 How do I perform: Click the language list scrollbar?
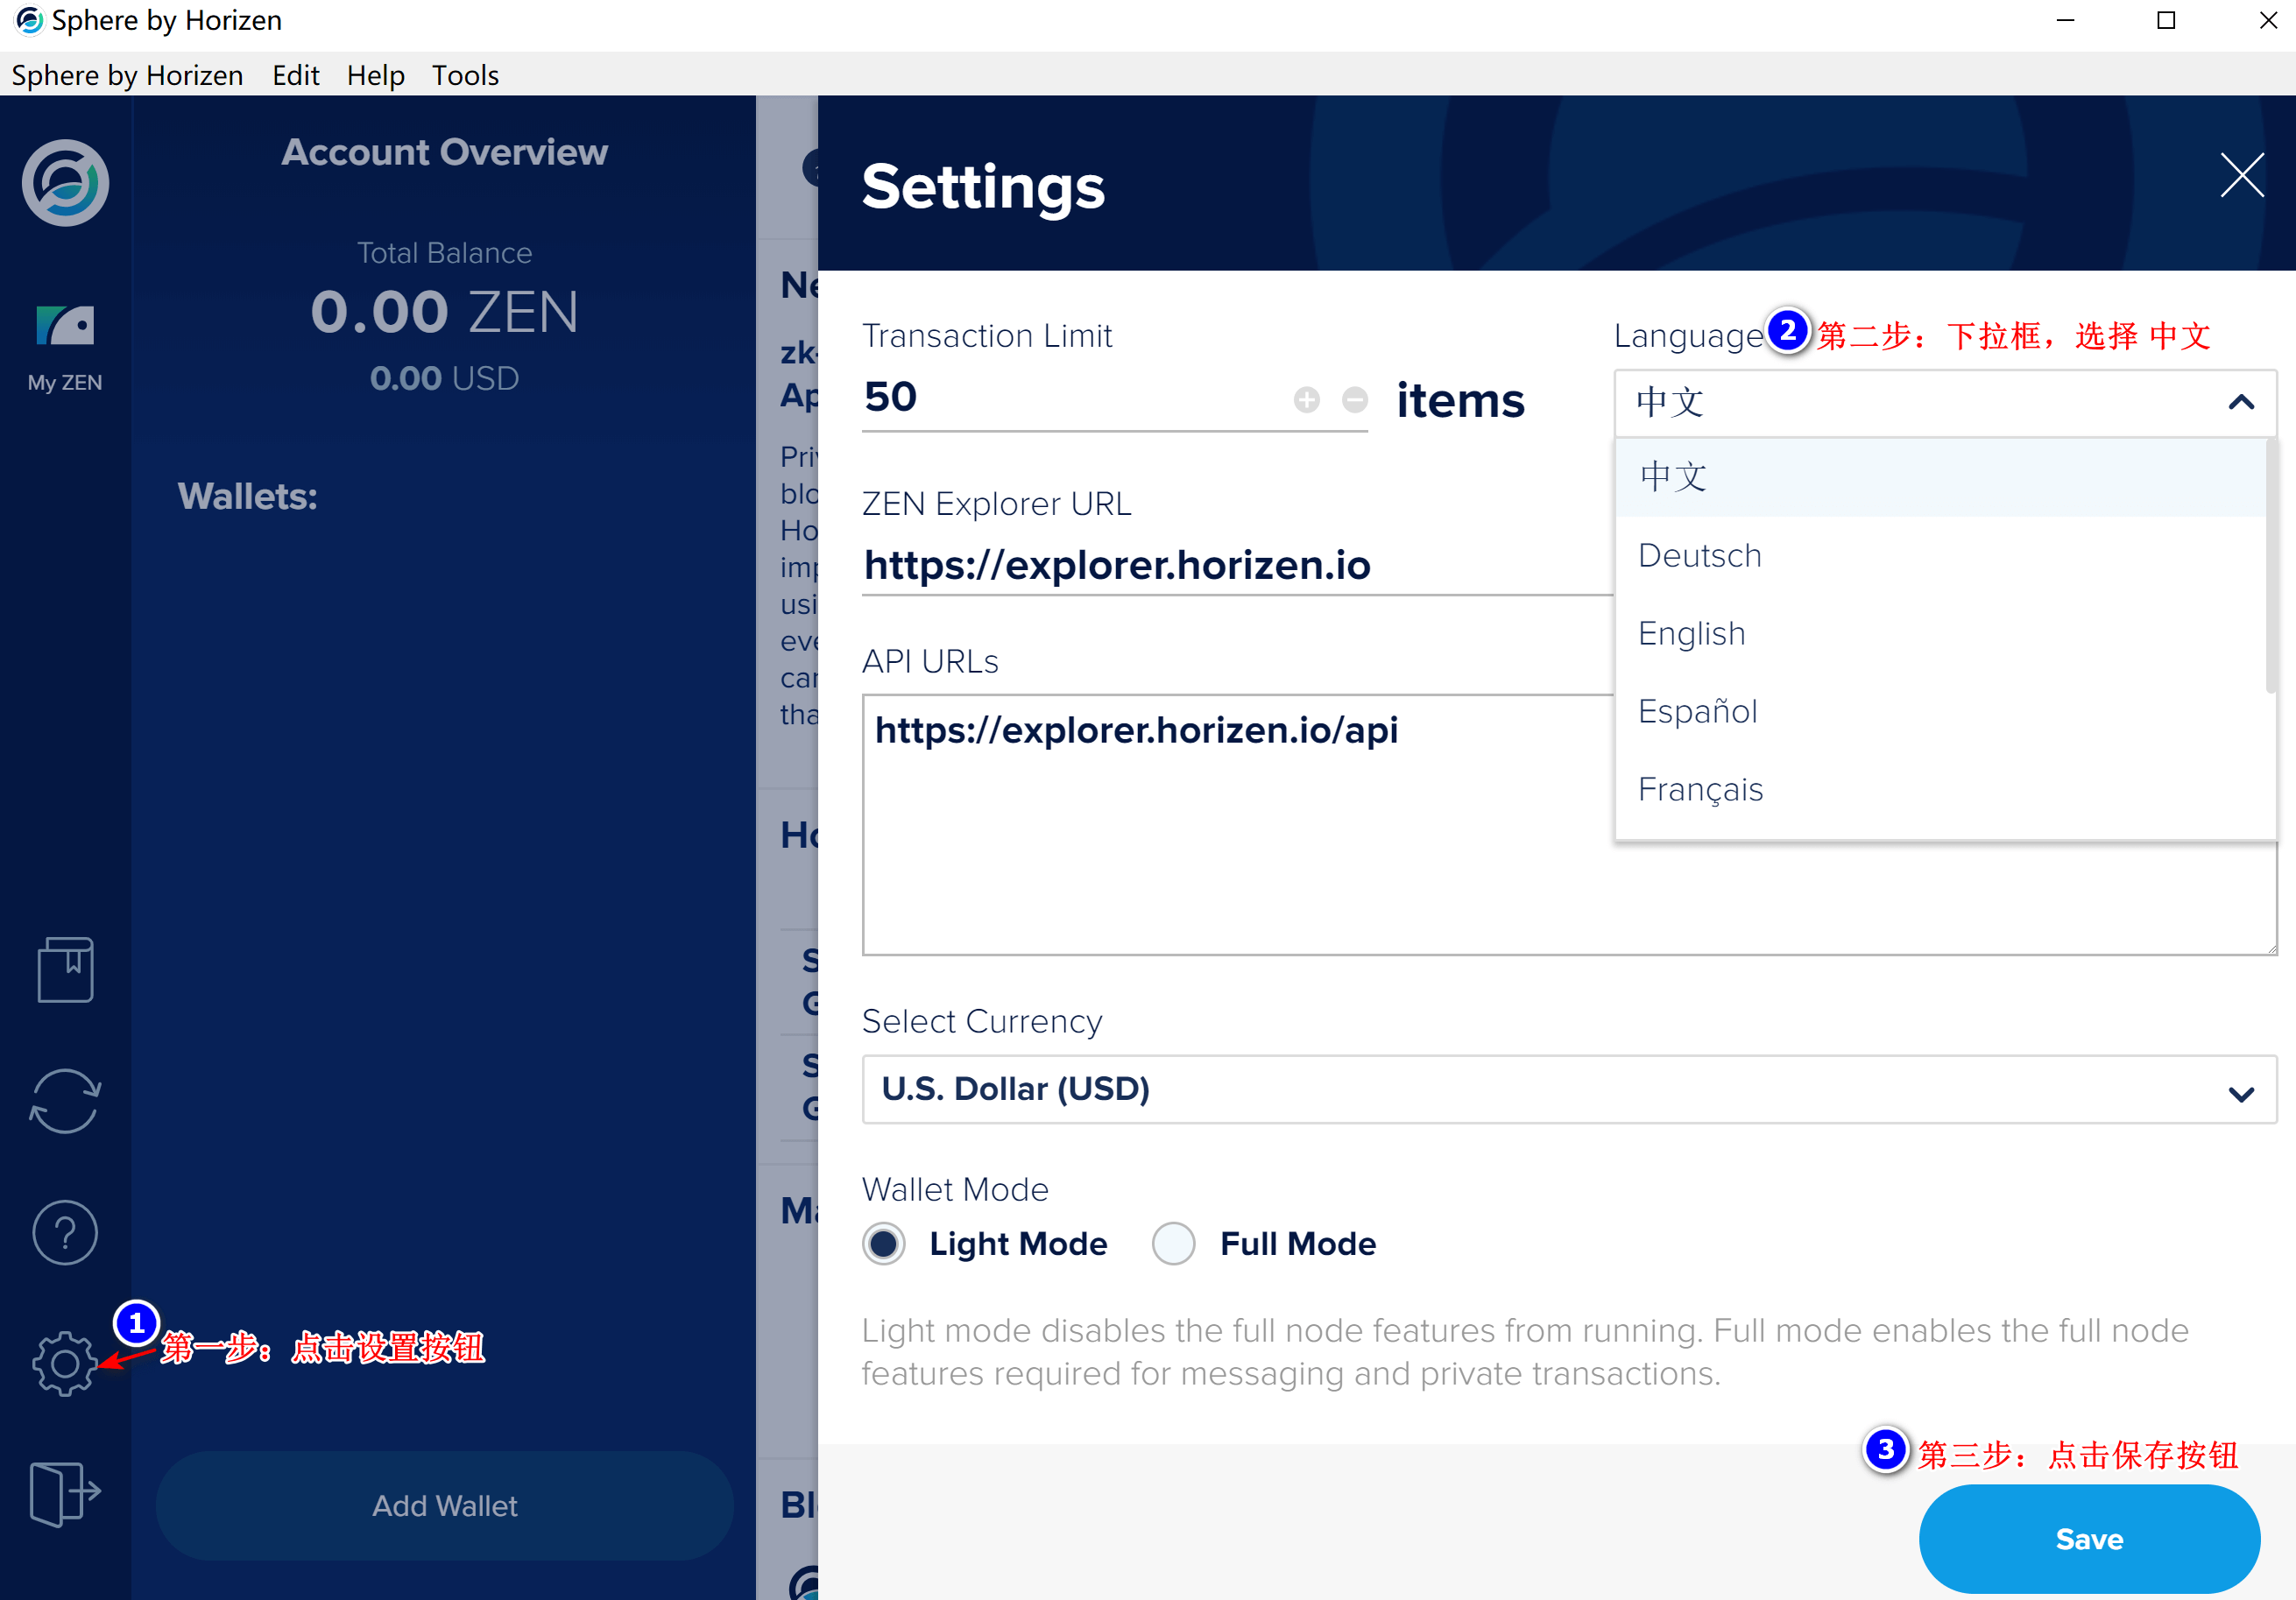click(x=2270, y=565)
